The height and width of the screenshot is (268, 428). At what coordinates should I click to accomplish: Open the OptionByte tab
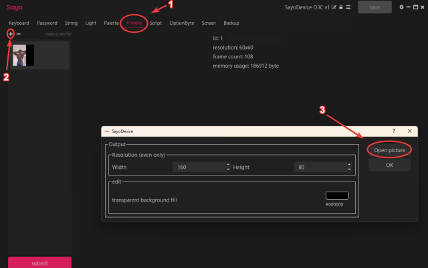click(182, 23)
